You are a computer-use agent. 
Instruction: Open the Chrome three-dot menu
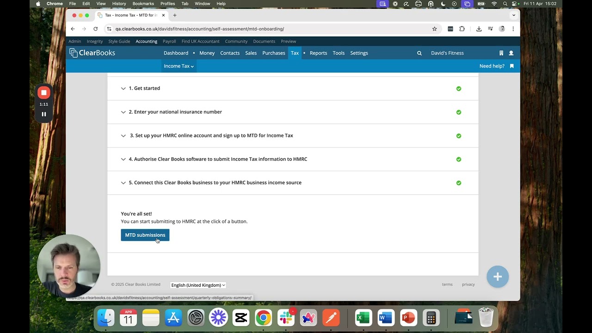513,29
